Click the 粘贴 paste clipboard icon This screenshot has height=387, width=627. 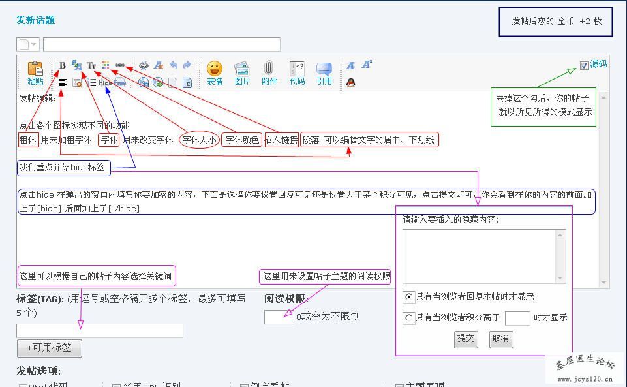pos(35,72)
